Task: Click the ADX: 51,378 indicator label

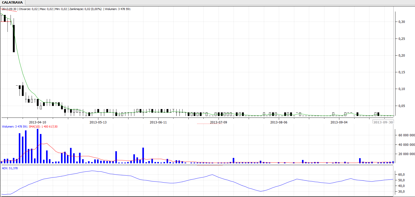Action: point(10,168)
